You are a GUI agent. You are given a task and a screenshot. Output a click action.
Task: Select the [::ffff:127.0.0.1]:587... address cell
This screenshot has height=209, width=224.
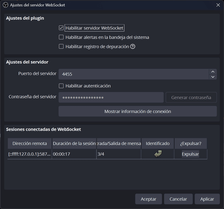coord(30,154)
